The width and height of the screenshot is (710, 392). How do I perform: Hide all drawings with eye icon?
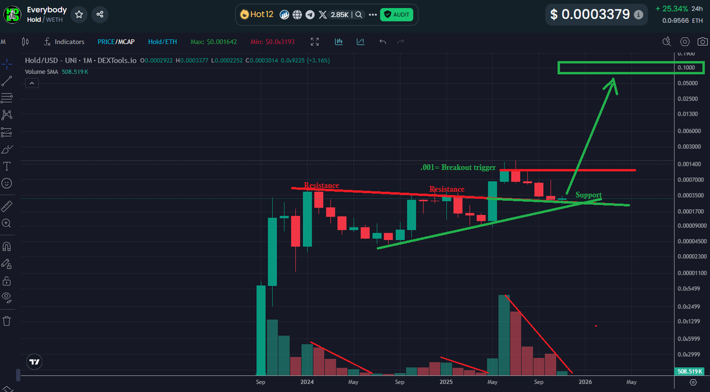[7, 298]
